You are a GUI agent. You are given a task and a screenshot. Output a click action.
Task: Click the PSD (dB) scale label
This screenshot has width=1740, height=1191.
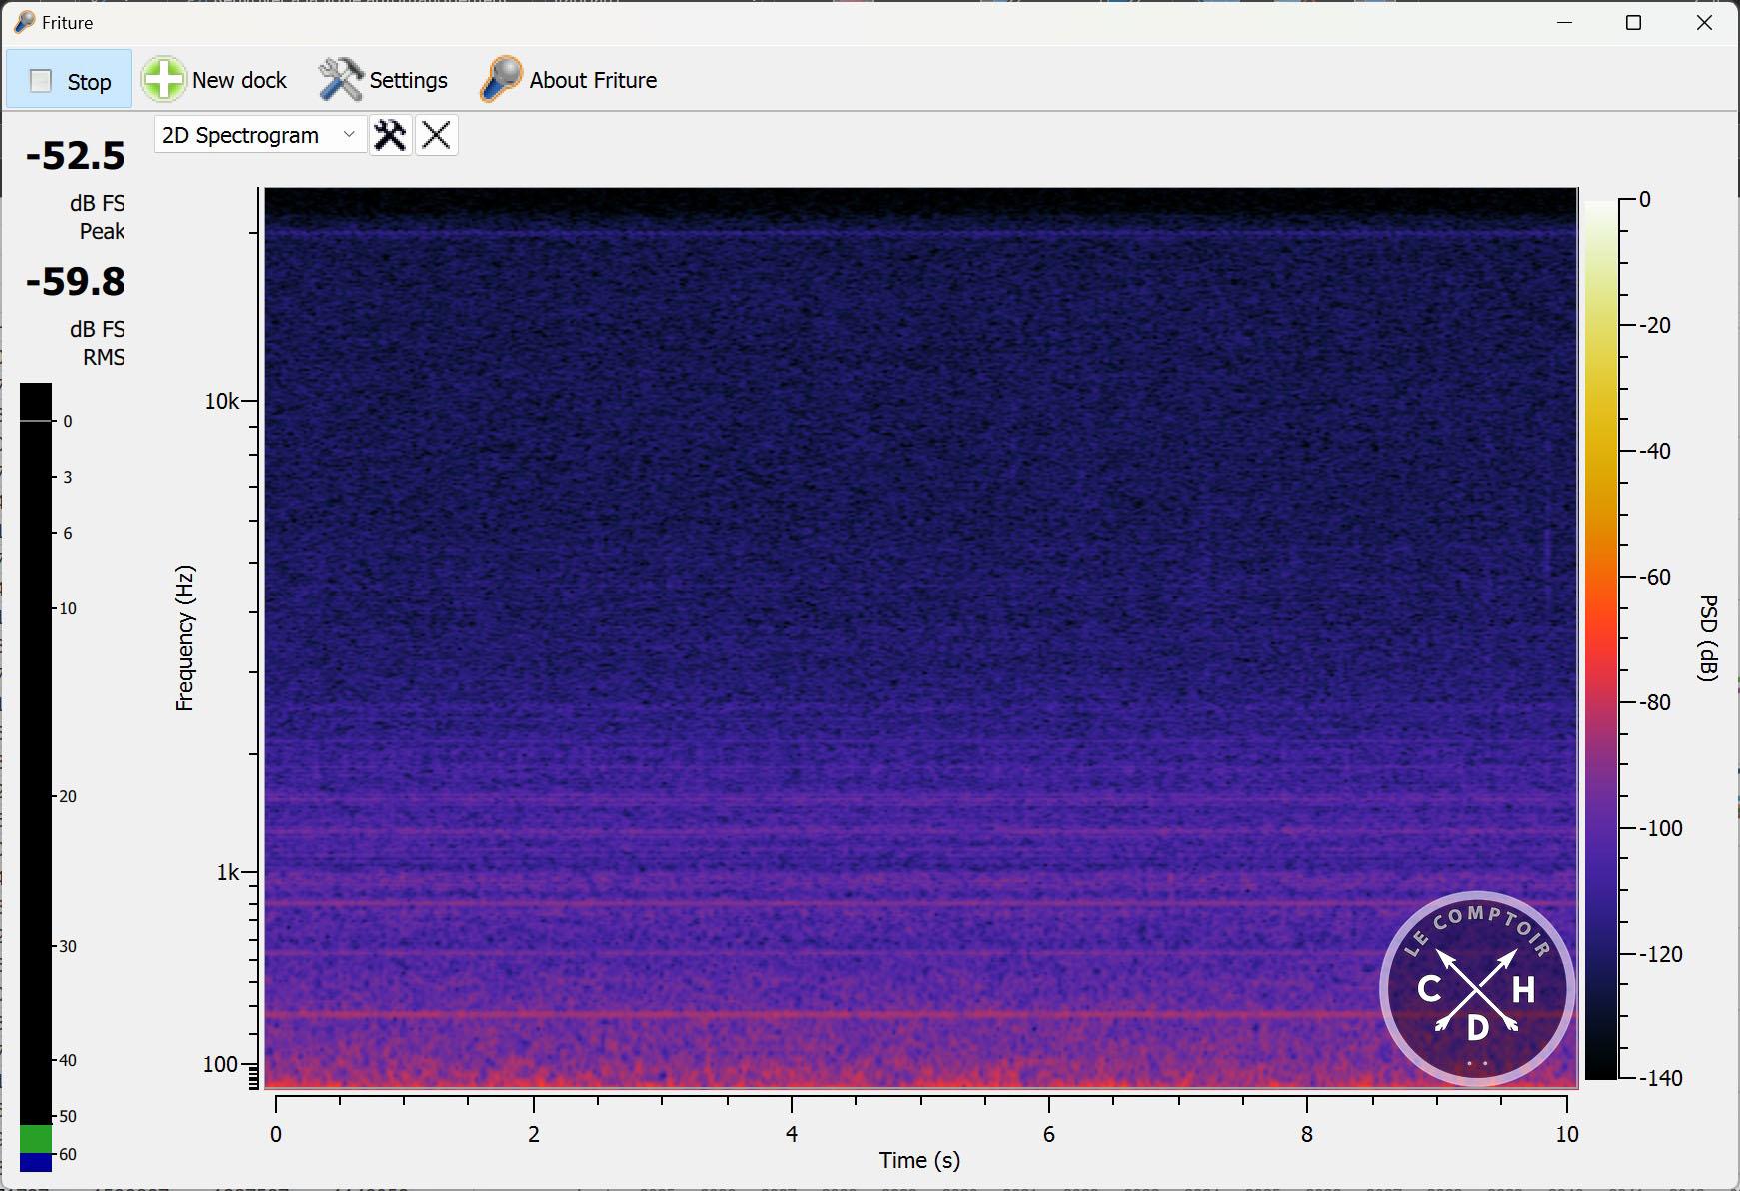pyautogui.click(x=1708, y=637)
